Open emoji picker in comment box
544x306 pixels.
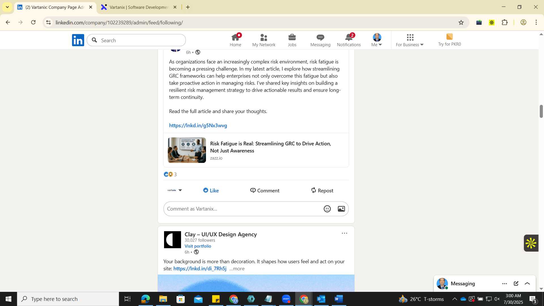click(x=327, y=209)
